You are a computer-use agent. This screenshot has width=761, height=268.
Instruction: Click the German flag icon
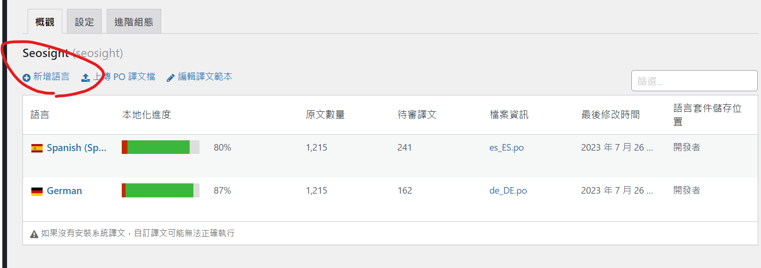coord(37,191)
